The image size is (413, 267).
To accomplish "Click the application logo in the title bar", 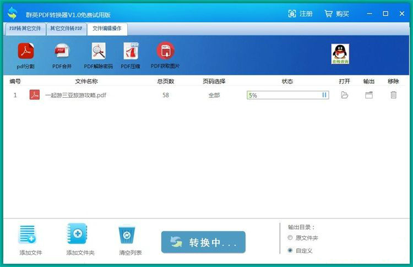I will coord(12,13).
